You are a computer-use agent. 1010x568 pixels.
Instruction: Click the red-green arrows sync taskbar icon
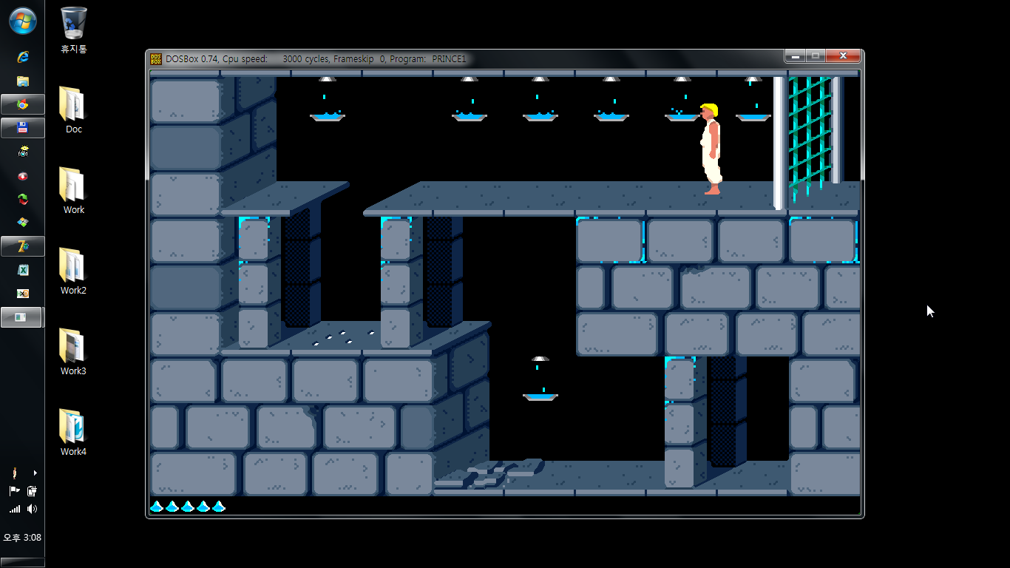click(x=22, y=199)
